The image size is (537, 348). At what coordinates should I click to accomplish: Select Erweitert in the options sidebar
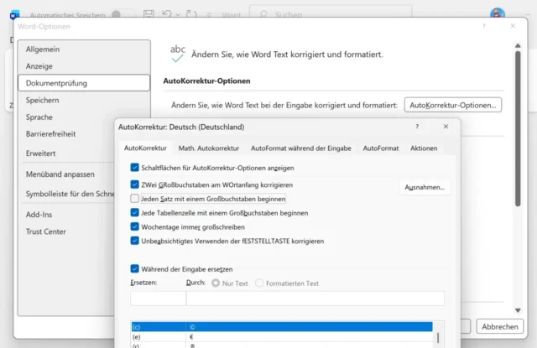(x=67, y=153)
